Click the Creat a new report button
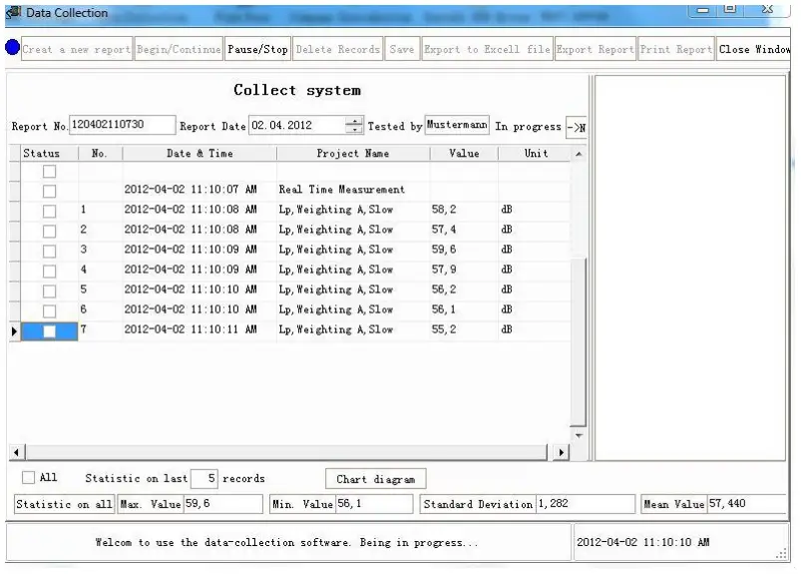801x574 pixels. click(77, 49)
